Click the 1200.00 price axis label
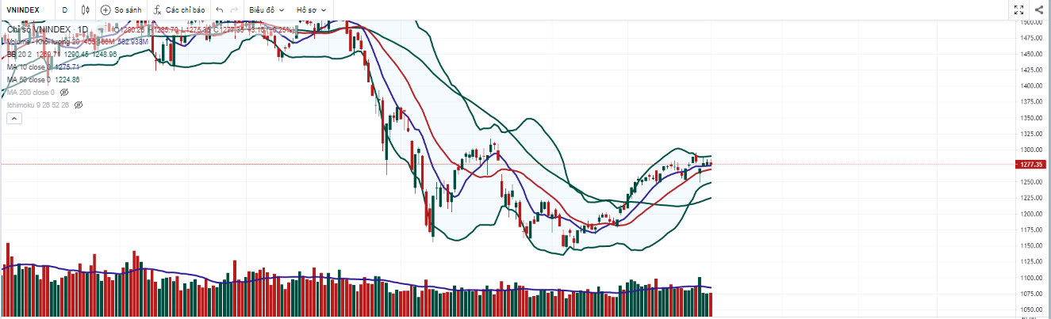The height and width of the screenshot is (319, 1051). (1031, 214)
